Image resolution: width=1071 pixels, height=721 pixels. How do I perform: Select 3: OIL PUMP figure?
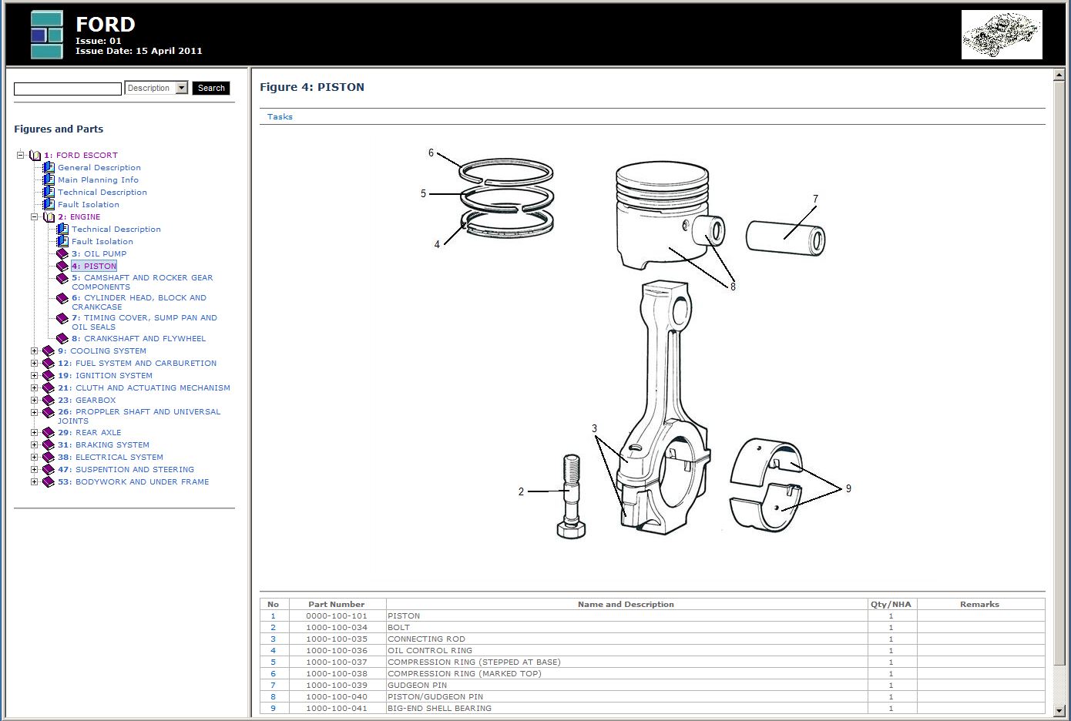pos(99,253)
